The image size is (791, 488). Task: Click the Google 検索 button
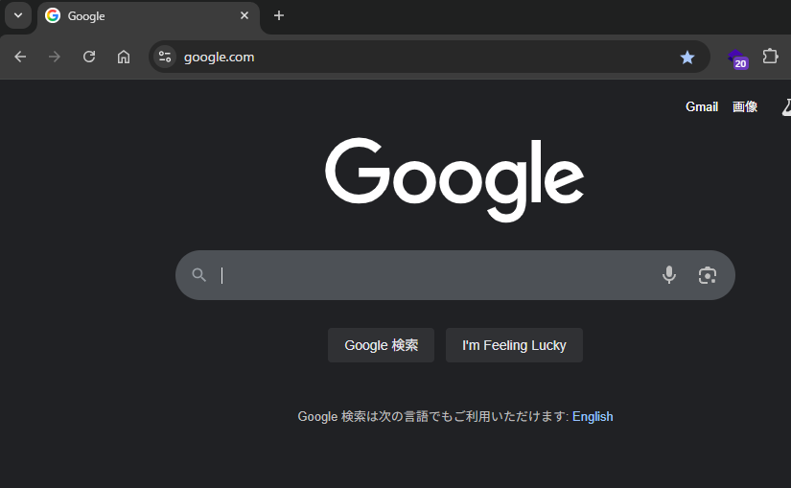[x=381, y=345]
